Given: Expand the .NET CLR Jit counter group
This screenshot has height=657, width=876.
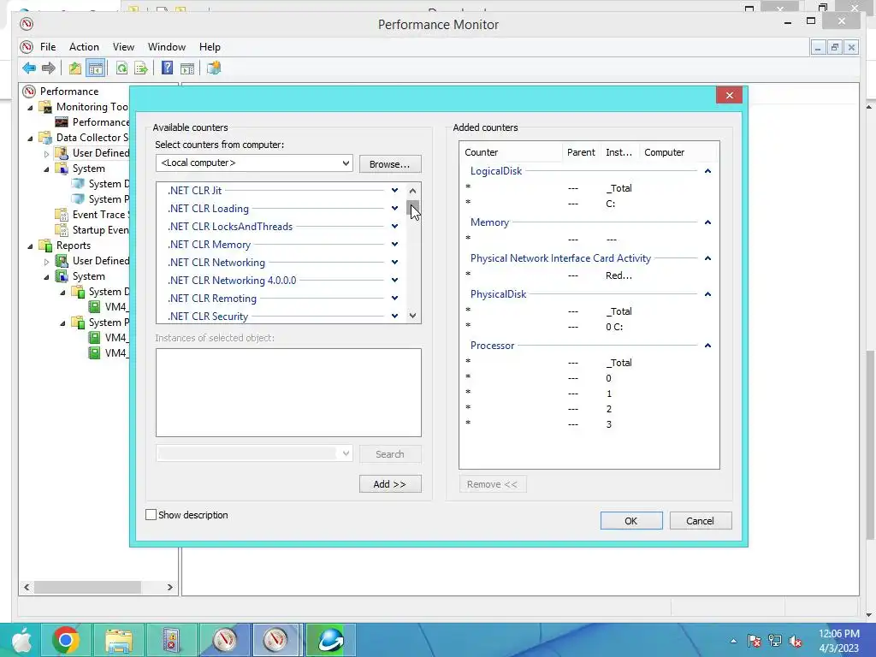Looking at the screenshot, I should [394, 191].
